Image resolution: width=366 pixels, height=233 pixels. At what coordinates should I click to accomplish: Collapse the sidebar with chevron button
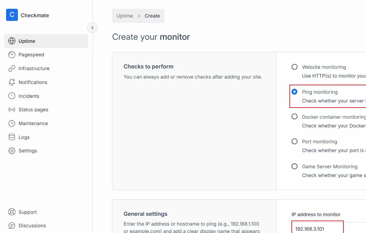tap(92, 28)
